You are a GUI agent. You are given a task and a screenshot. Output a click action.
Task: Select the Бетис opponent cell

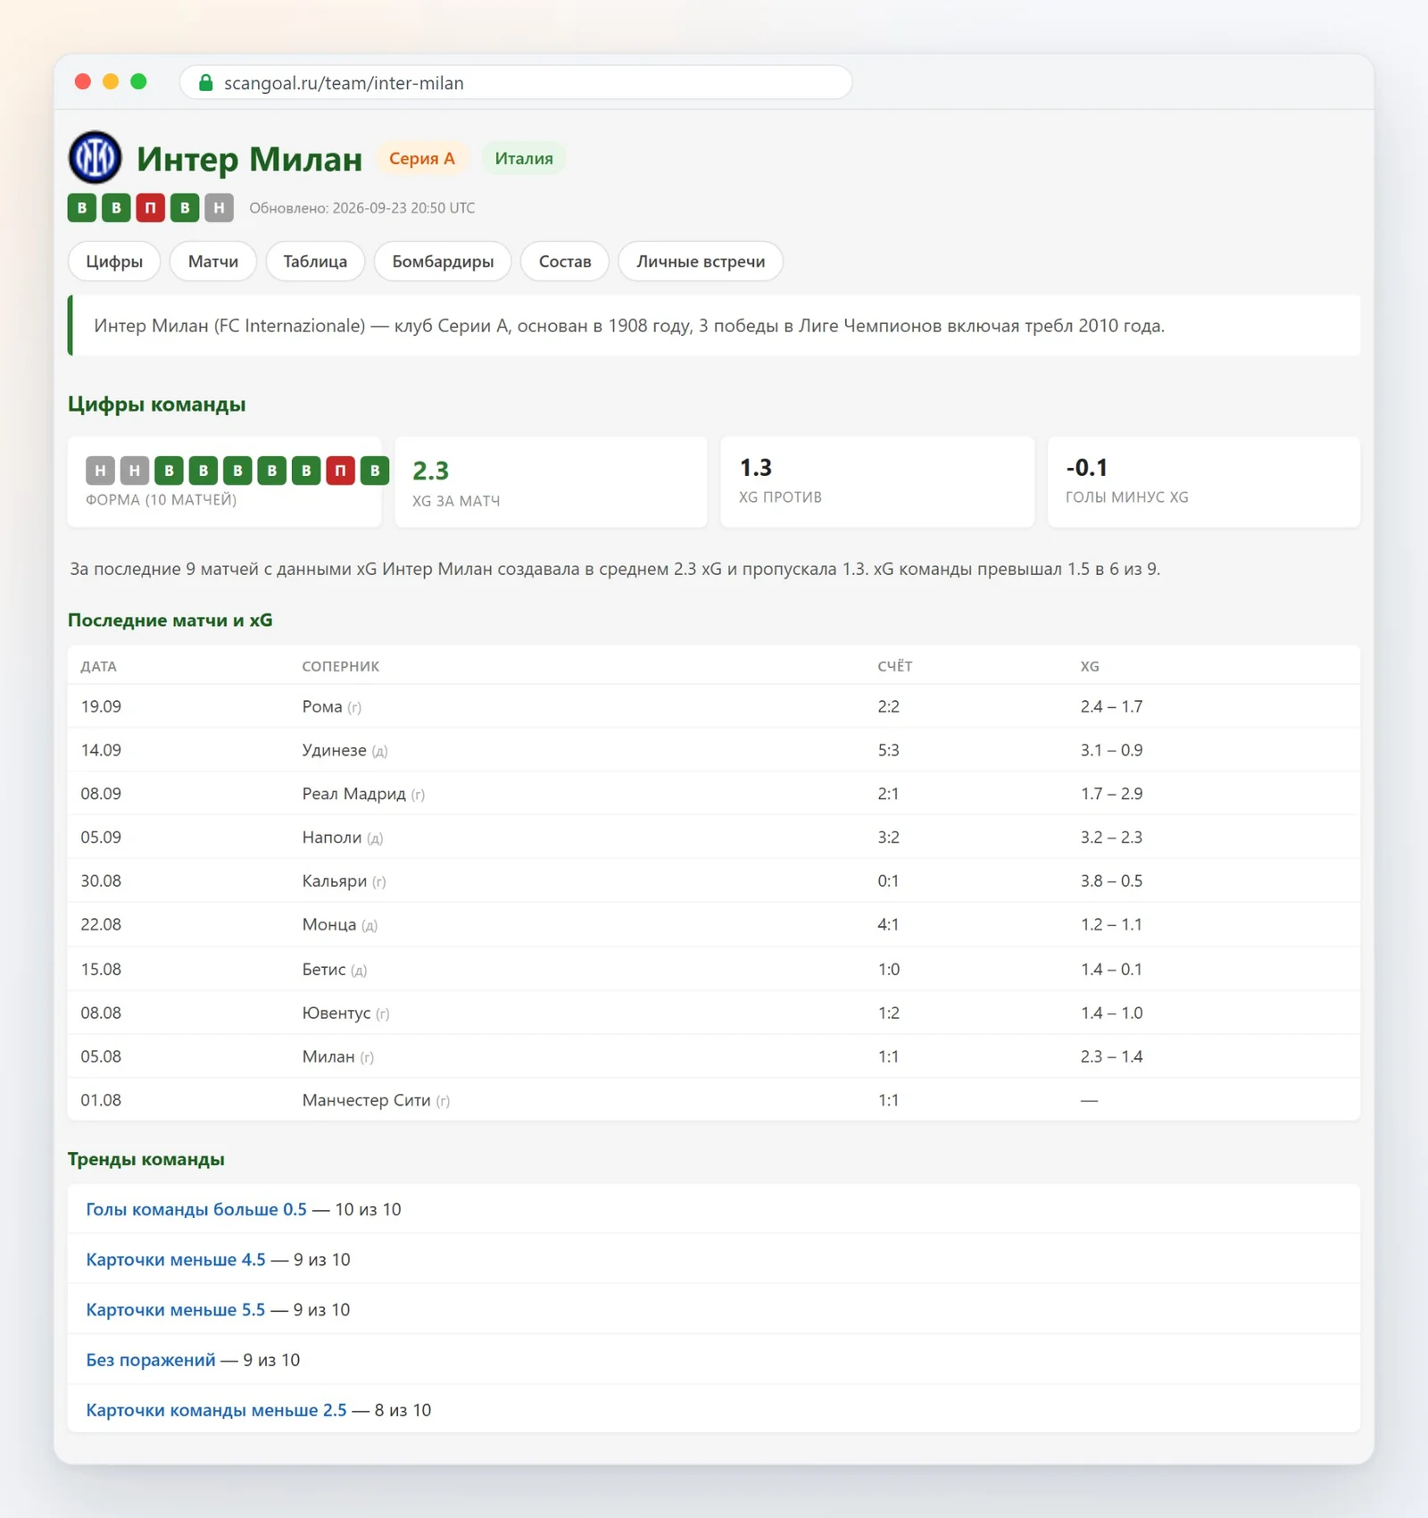(335, 970)
